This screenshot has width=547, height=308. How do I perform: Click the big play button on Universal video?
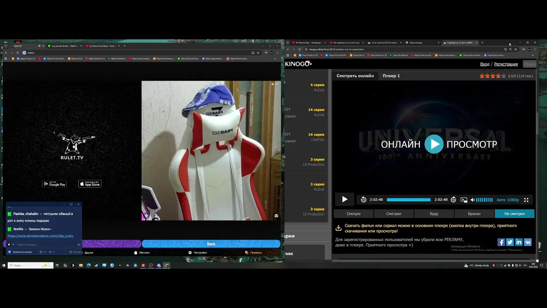point(434,144)
